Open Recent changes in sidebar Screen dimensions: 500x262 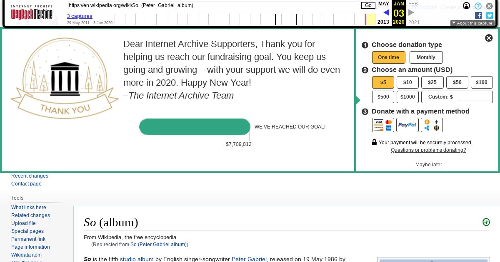coord(30,176)
